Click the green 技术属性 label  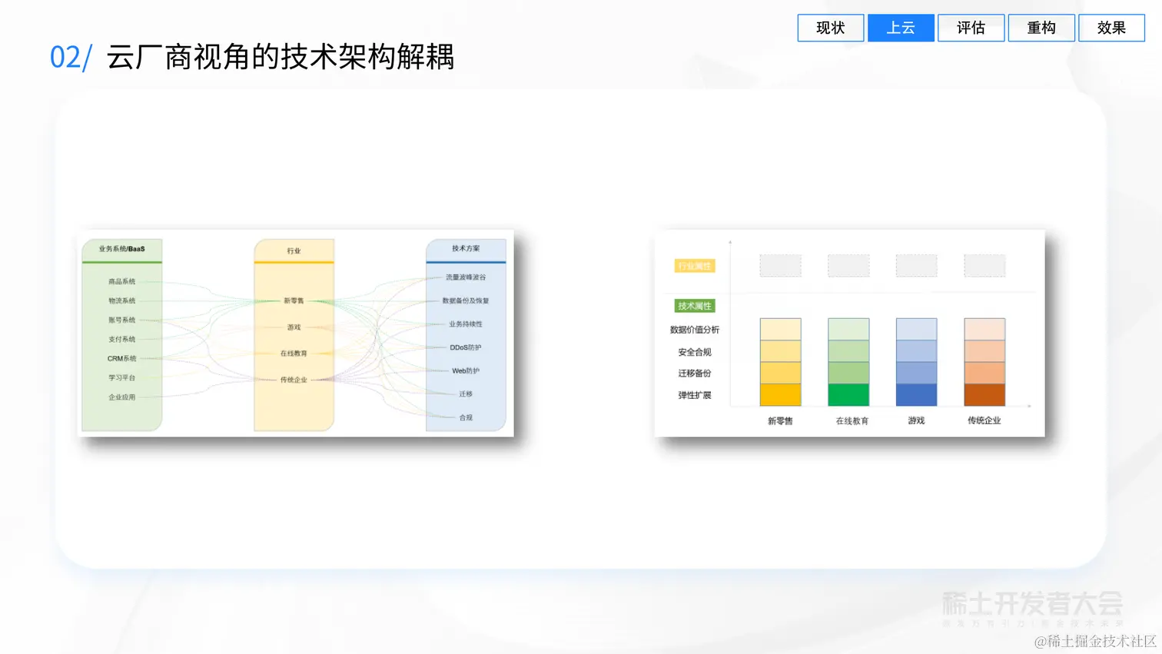(695, 306)
